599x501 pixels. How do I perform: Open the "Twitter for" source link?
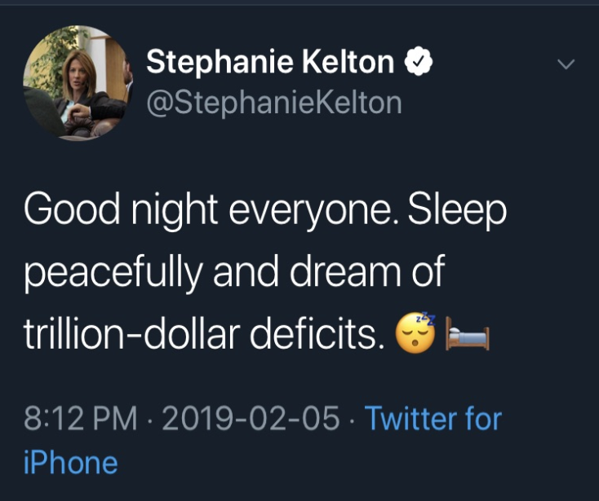433,419
